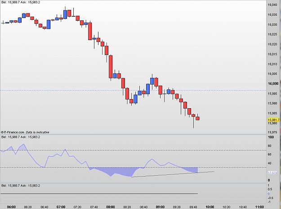This screenshot has width=281, height=209.
Task: Click the 06:40 time axis label
Action: (x=44, y=207)
